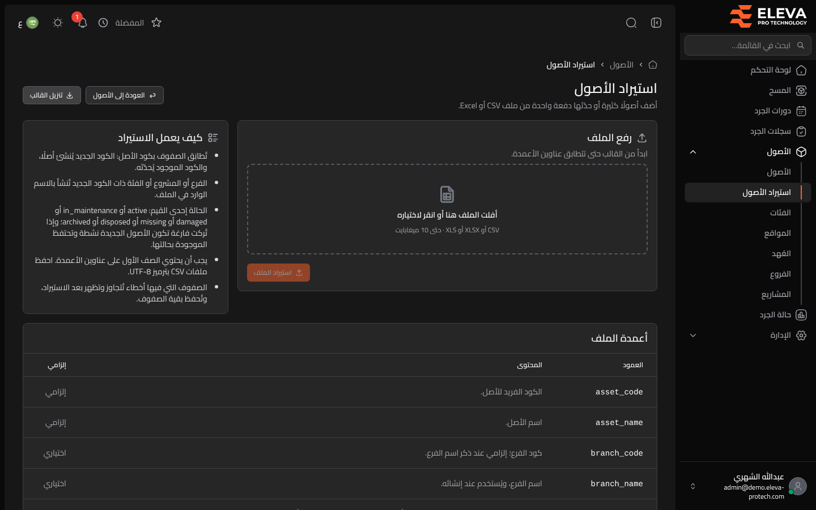
Task: Click the المسح scan icon in sidebar
Action: click(801, 91)
